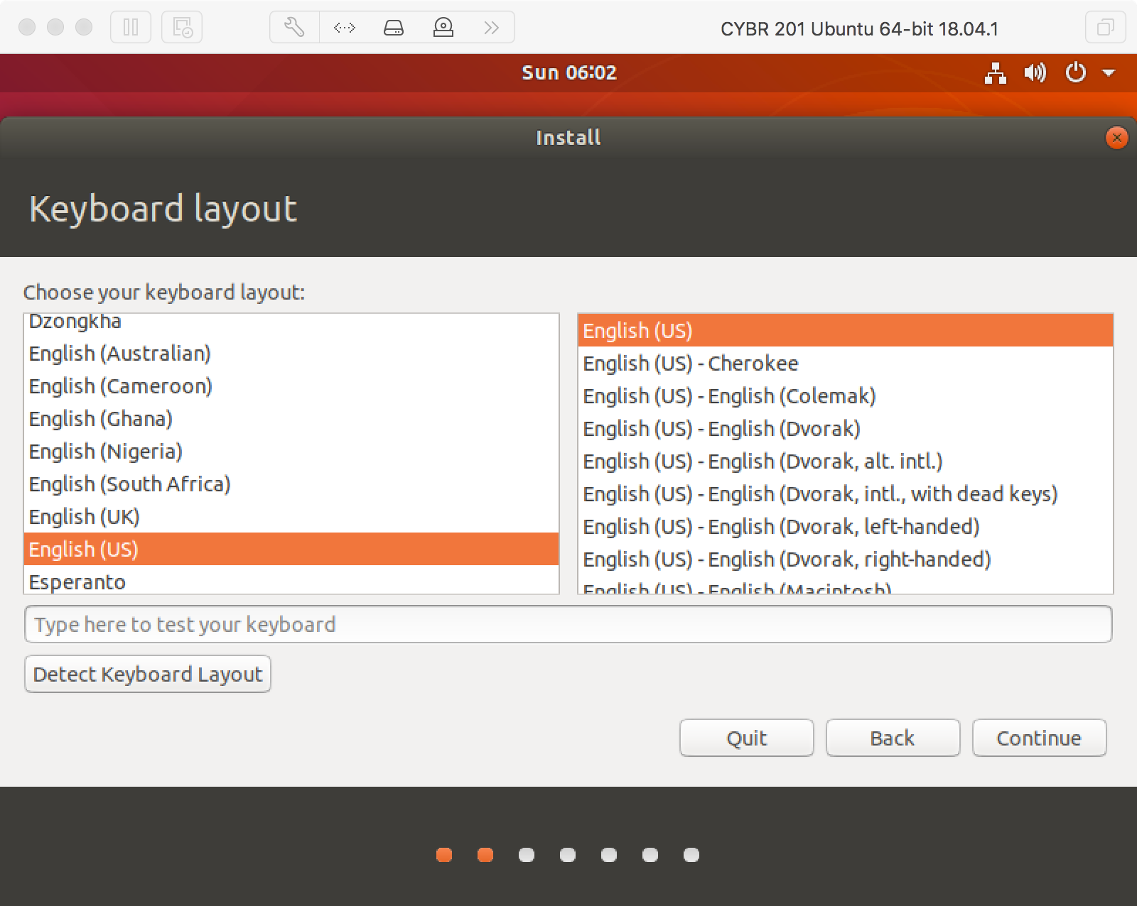The height and width of the screenshot is (906, 1137).
Task: Click the network adapter arrows icon
Action: click(344, 28)
